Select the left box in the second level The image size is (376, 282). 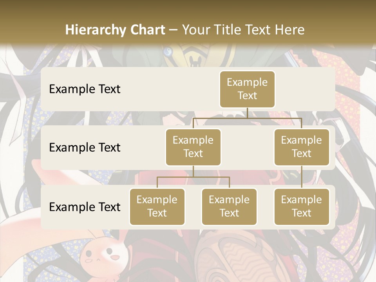(x=193, y=147)
